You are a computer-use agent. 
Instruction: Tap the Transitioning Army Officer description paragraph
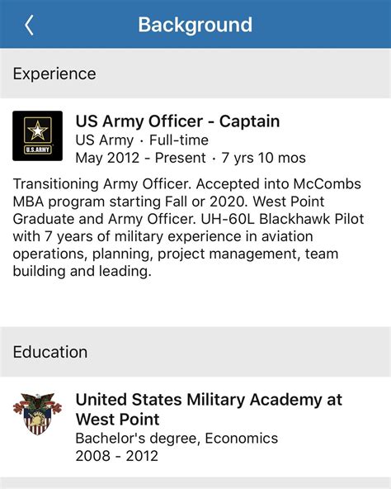(188, 227)
